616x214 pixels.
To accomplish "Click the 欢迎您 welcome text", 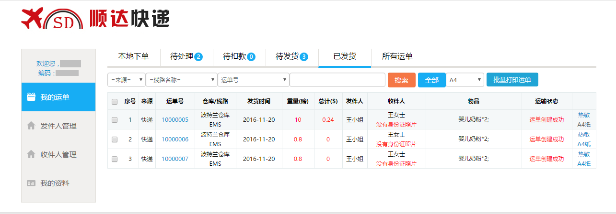I will 48,64.
